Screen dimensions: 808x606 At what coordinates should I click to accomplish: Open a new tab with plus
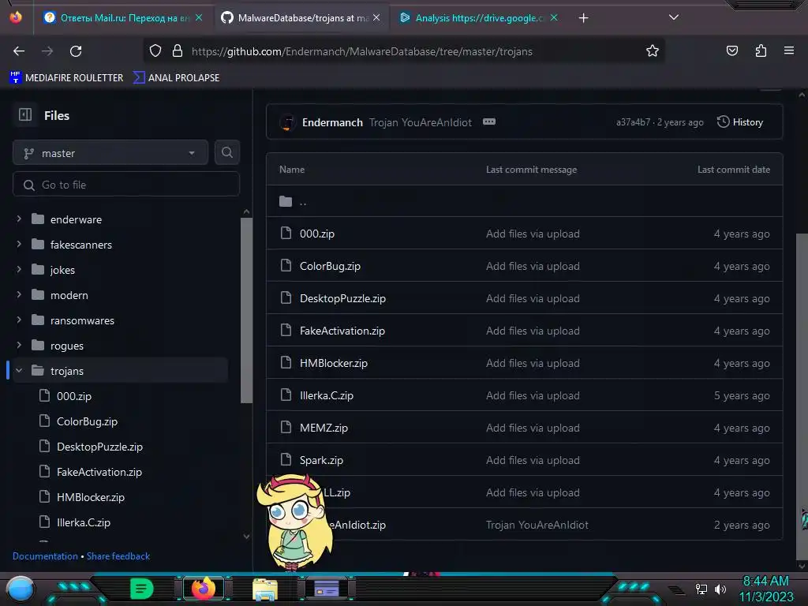[x=583, y=18]
